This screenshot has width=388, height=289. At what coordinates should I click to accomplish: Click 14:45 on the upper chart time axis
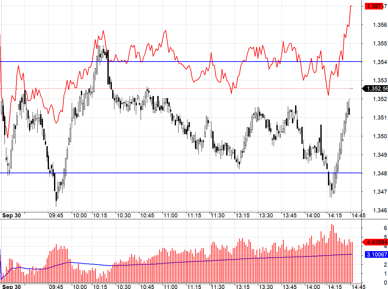pos(358,215)
